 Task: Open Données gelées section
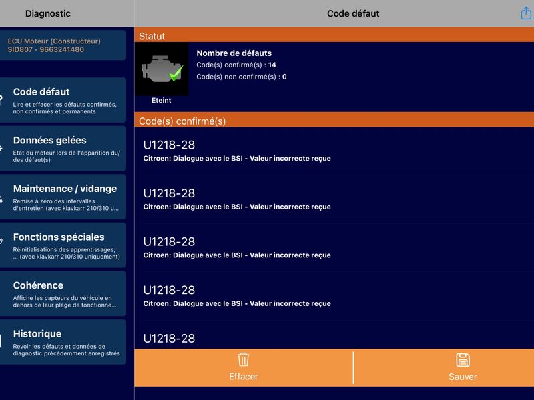pyautogui.click(x=63, y=149)
